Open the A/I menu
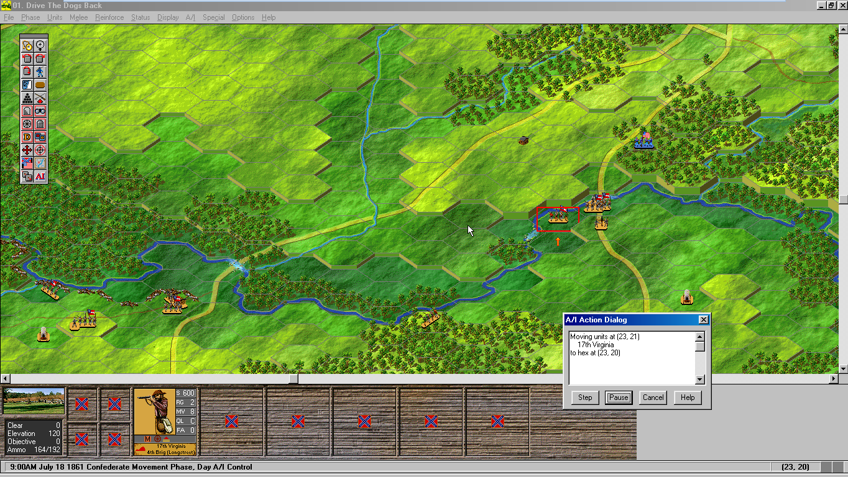The height and width of the screenshot is (477, 848). (x=190, y=17)
